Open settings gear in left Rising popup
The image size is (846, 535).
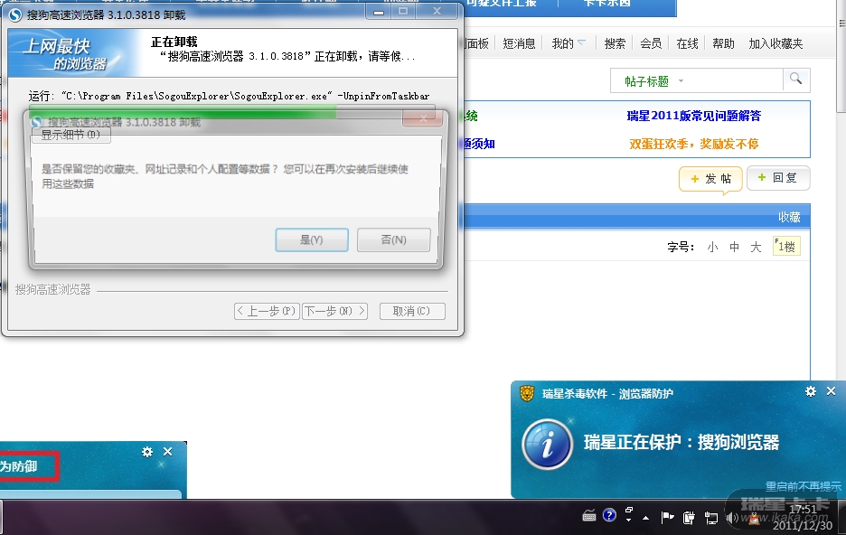tap(147, 452)
